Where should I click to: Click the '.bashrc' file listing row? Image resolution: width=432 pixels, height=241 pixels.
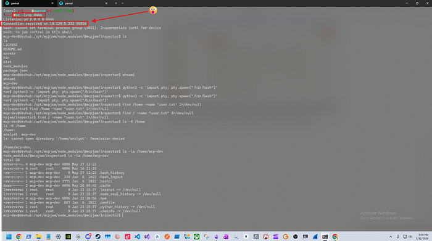[x=58, y=181]
